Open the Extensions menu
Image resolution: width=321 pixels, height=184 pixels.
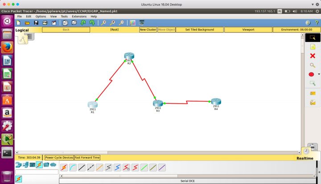79,16
